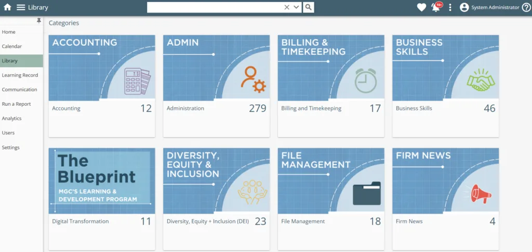Click the Administration card label
The width and height of the screenshot is (532, 252).
point(185,108)
